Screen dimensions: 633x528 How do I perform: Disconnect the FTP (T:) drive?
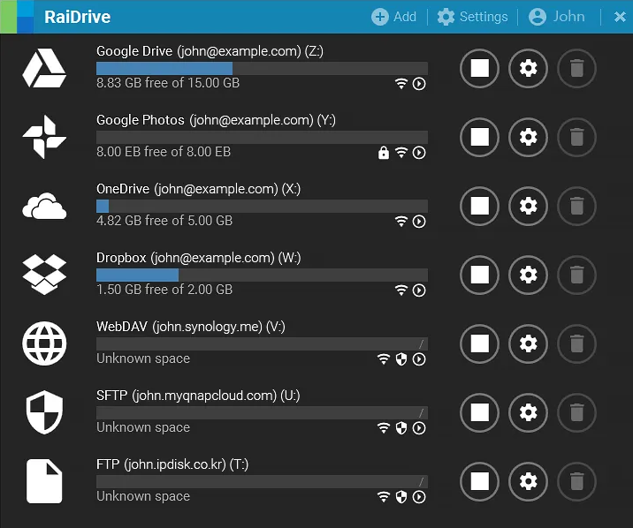(x=479, y=481)
